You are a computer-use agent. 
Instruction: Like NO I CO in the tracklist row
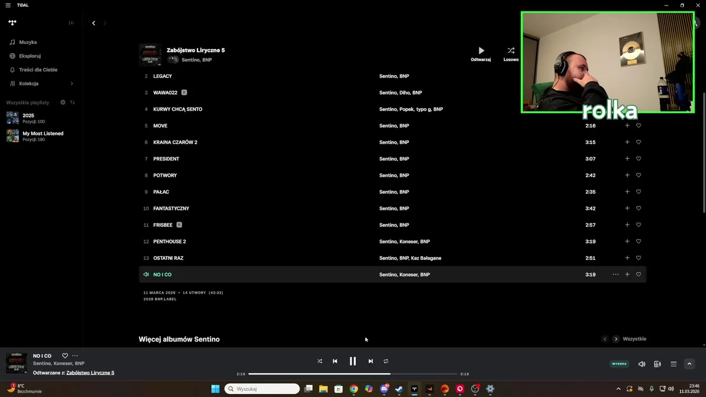click(639, 275)
